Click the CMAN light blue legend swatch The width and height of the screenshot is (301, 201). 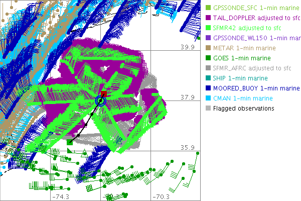click(209, 98)
